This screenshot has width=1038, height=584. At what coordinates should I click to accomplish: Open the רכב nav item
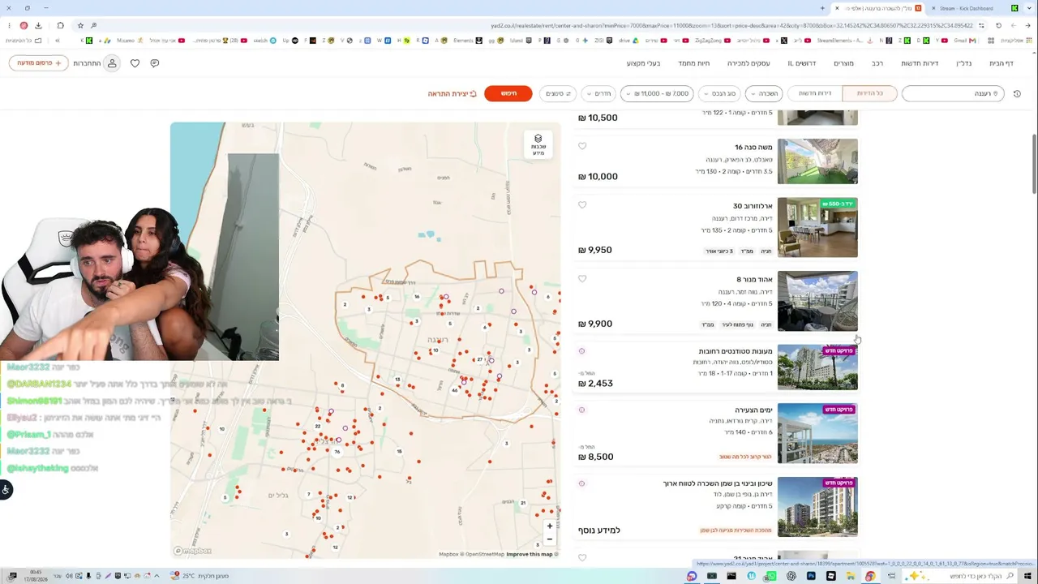pos(877,63)
